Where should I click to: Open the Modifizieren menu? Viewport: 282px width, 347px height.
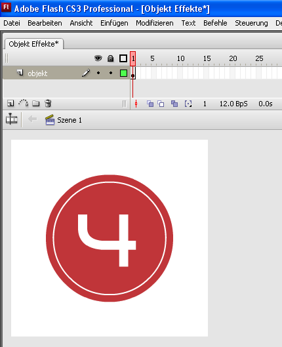pyautogui.click(x=155, y=23)
